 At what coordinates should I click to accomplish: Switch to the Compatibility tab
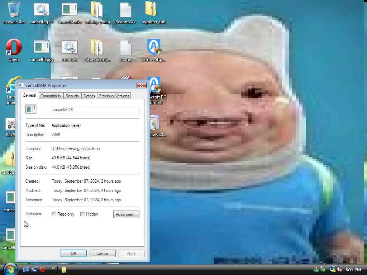(51, 96)
